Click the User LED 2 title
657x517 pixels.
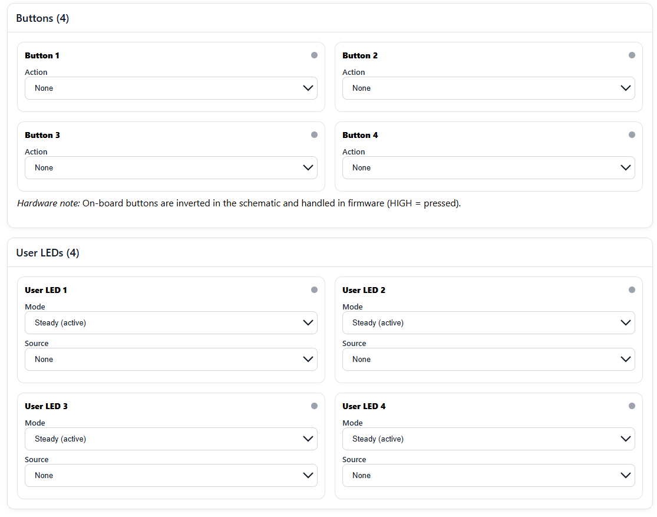(364, 290)
